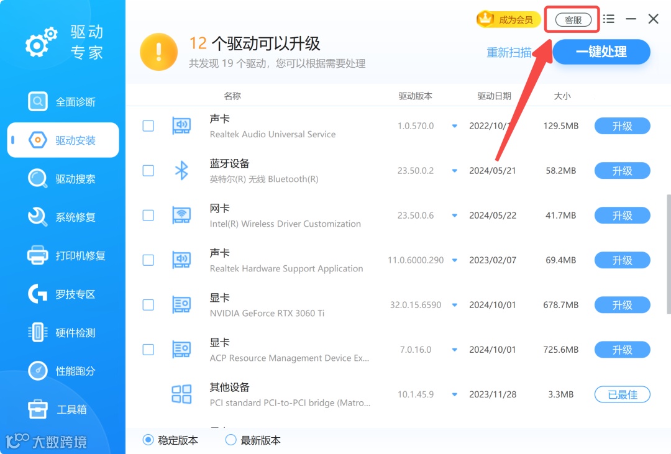671x454 pixels.
Task: Click the 驱动日期 column header
Action: pos(495,96)
